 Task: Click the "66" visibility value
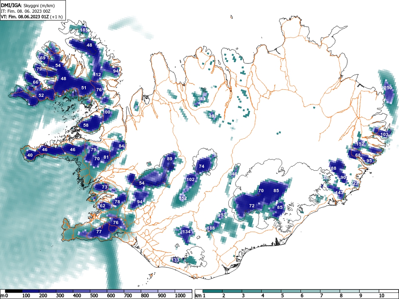(36, 82)
